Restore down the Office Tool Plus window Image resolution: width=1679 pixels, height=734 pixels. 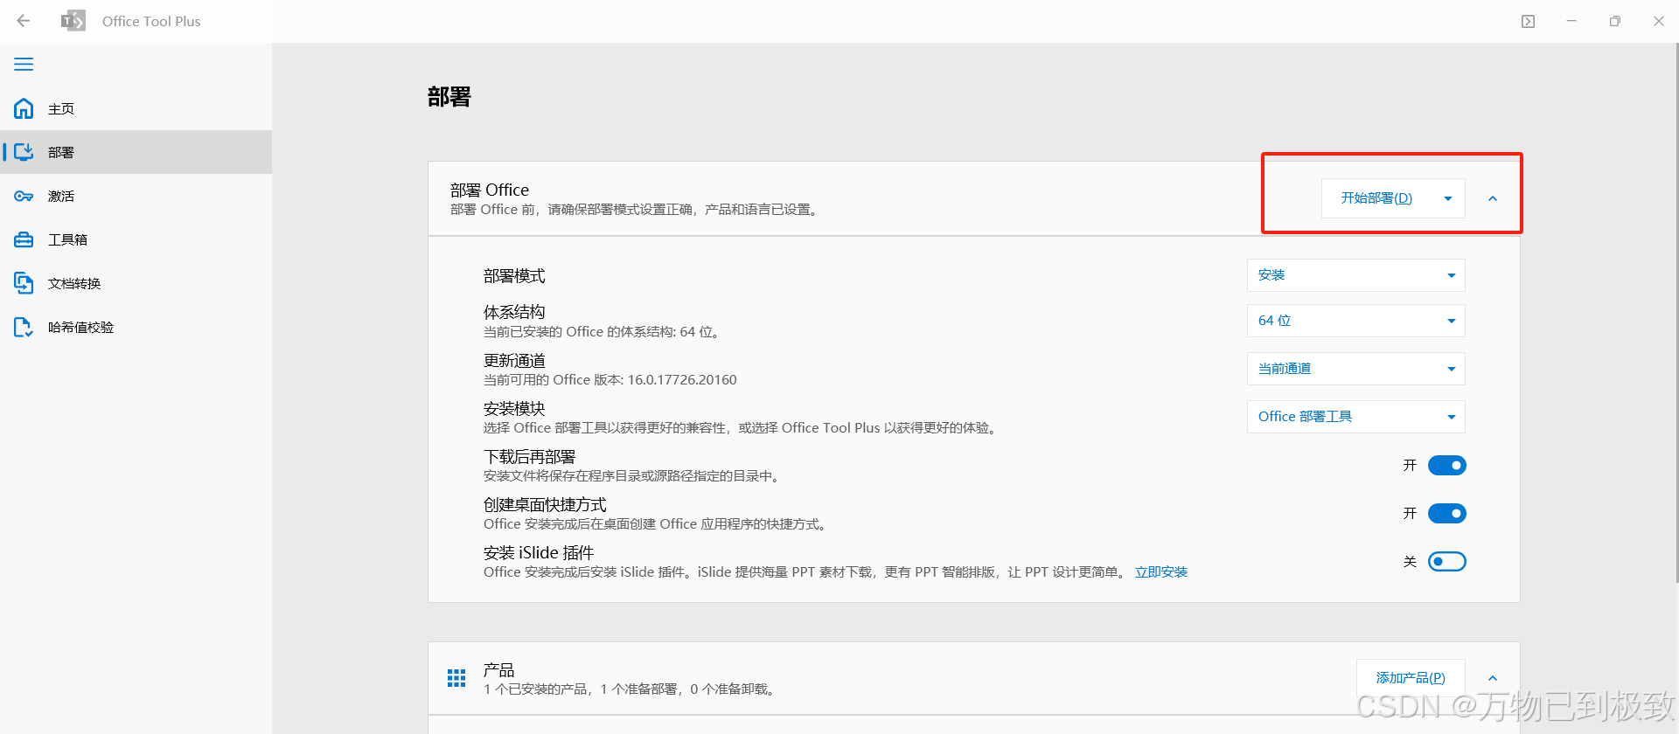tap(1615, 21)
